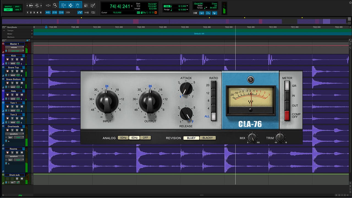This screenshot has height=198, width=352.
Task: Switch revision to BLACKY
Action: tap(208, 138)
